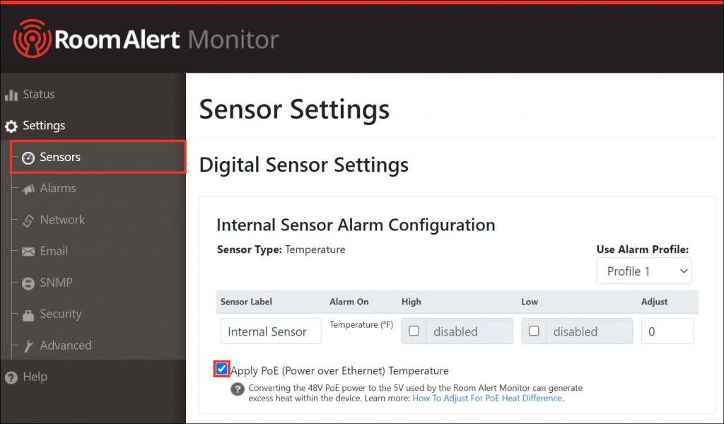Open the Use Alarm Profile dropdown
The height and width of the screenshot is (424, 724).
pyautogui.click(x=643, y=271)
